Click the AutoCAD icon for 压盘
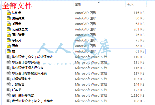The width and height of the screenshot is (155, 105). coord(9,46)
